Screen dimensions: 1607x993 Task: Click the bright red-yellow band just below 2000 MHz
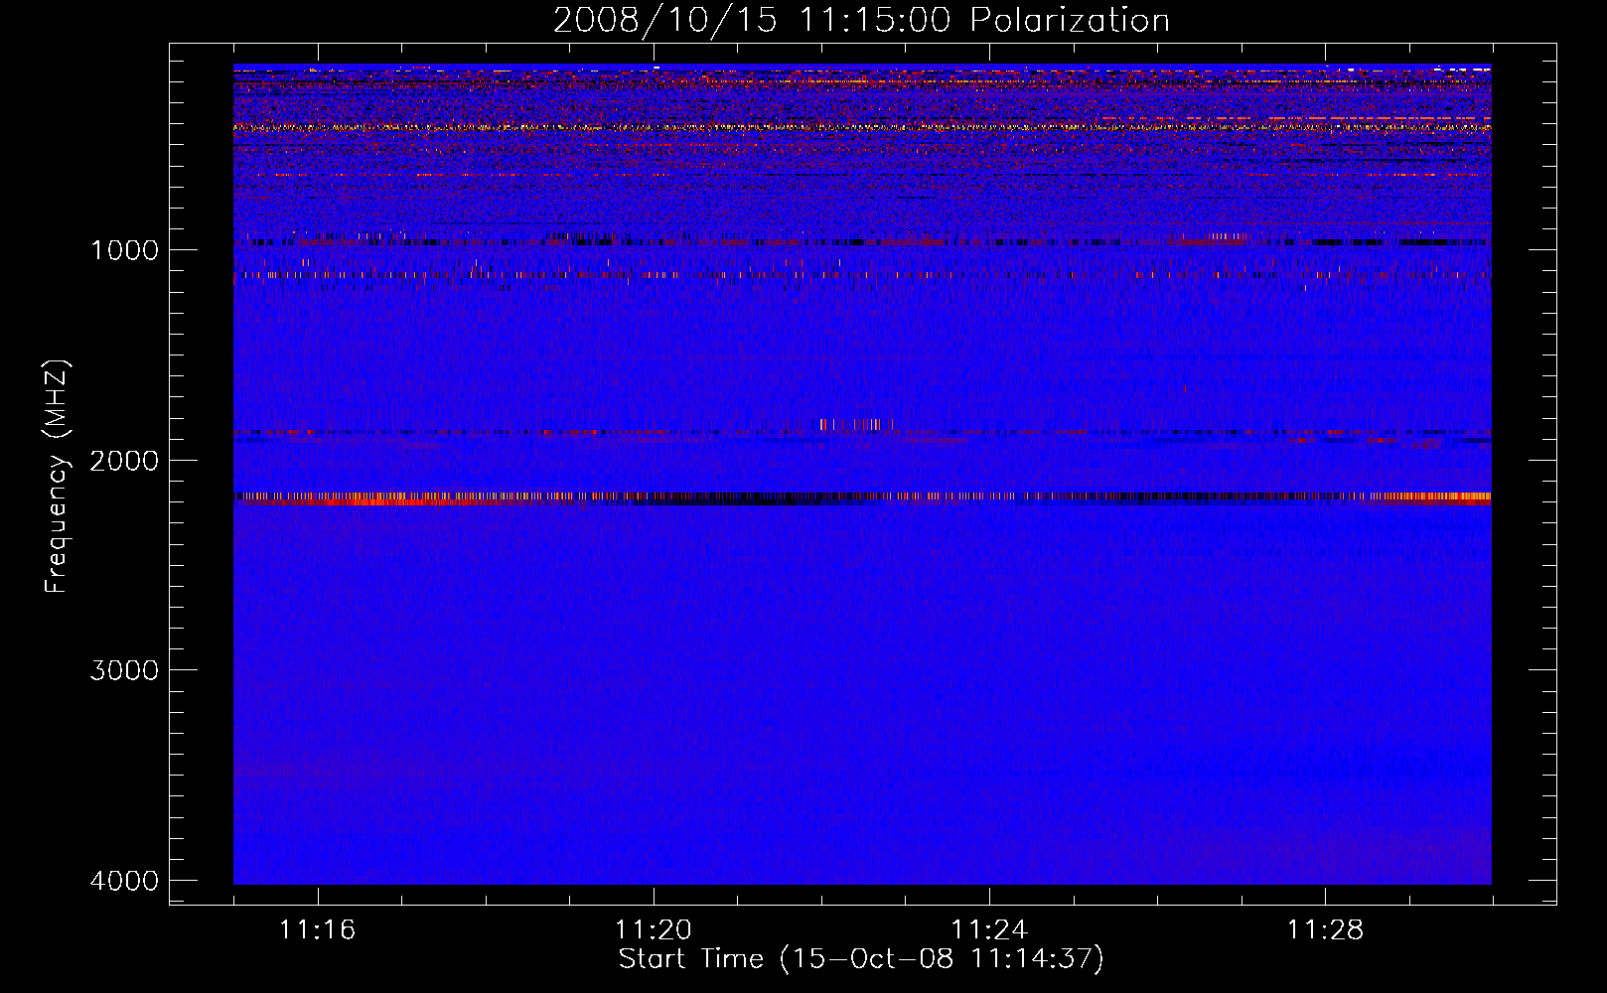click(862, 498)
